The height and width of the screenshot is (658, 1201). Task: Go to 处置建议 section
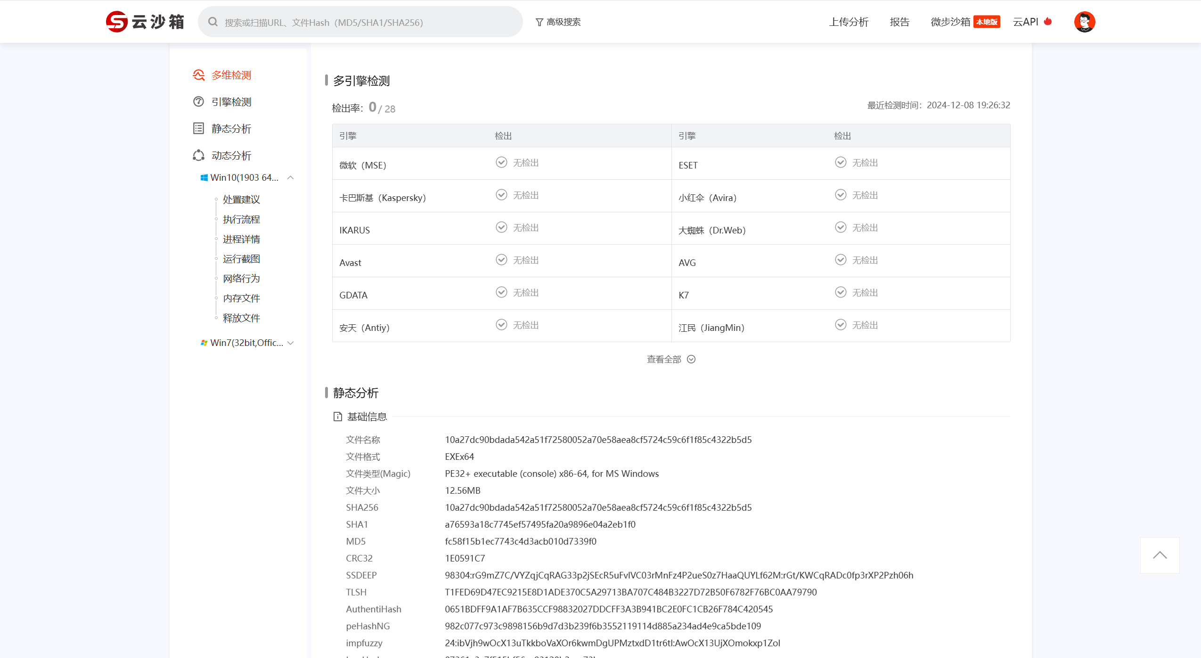[241, 200]
